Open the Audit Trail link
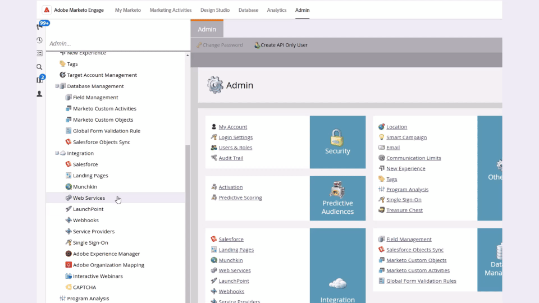The image size is (539, 303). (x=231, y=158)
